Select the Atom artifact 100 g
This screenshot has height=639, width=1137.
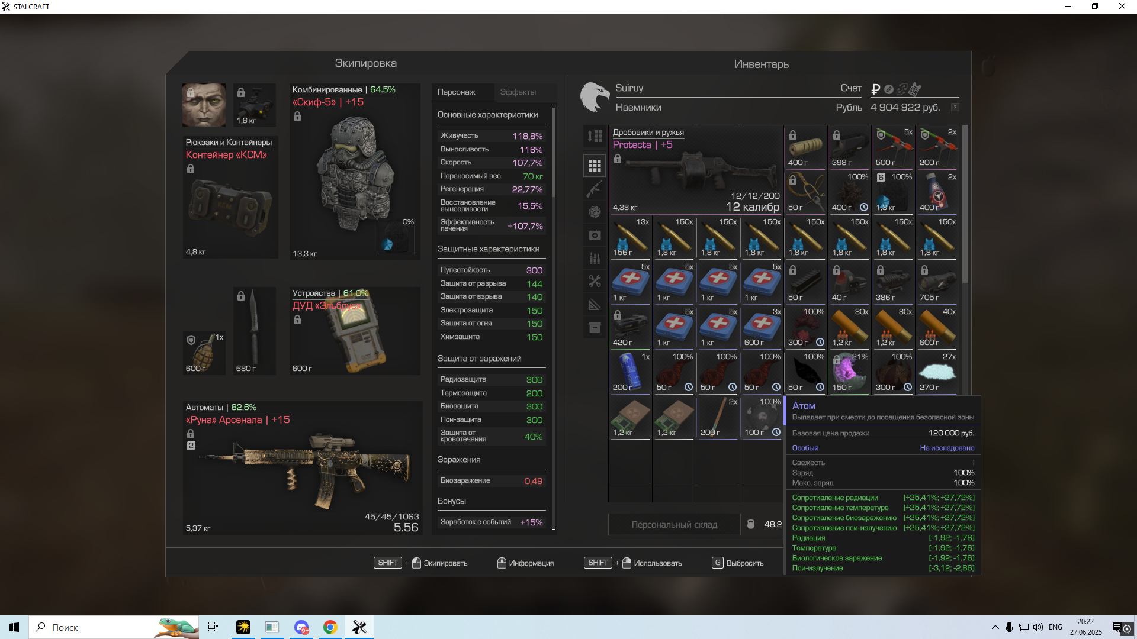pos(762,417)
